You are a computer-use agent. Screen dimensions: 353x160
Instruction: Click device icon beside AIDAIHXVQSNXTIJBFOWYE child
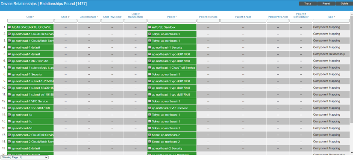click(x=9, y=27)
